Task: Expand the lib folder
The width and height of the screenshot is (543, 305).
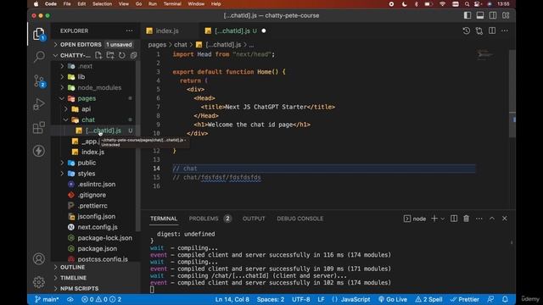Action: point(62,77)
